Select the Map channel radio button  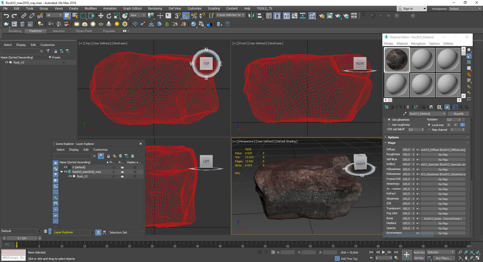pyautogui.click(x=429, y=130)
